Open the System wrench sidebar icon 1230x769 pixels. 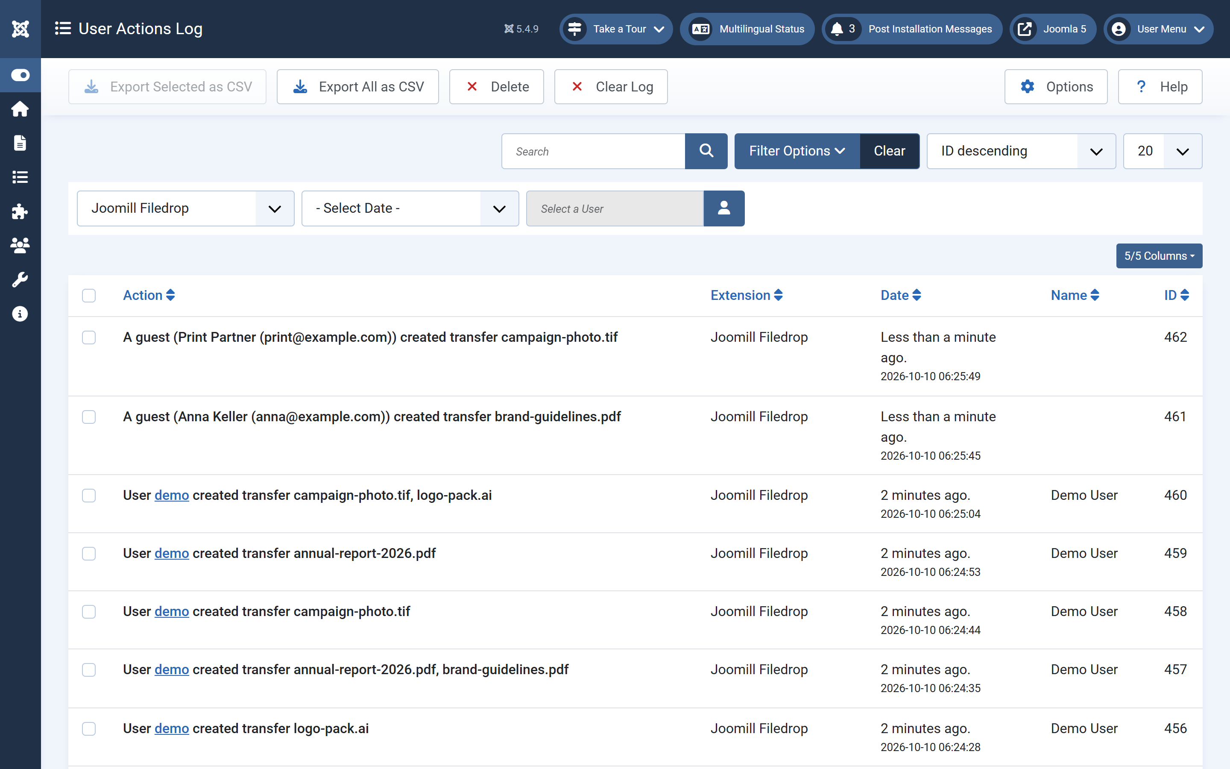pos(20,280)
